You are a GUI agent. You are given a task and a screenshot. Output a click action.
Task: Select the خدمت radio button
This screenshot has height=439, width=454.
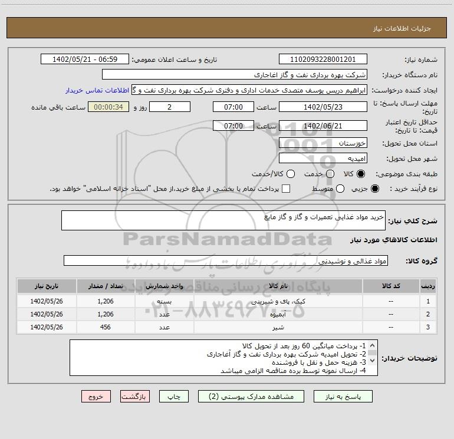[330, 174]
